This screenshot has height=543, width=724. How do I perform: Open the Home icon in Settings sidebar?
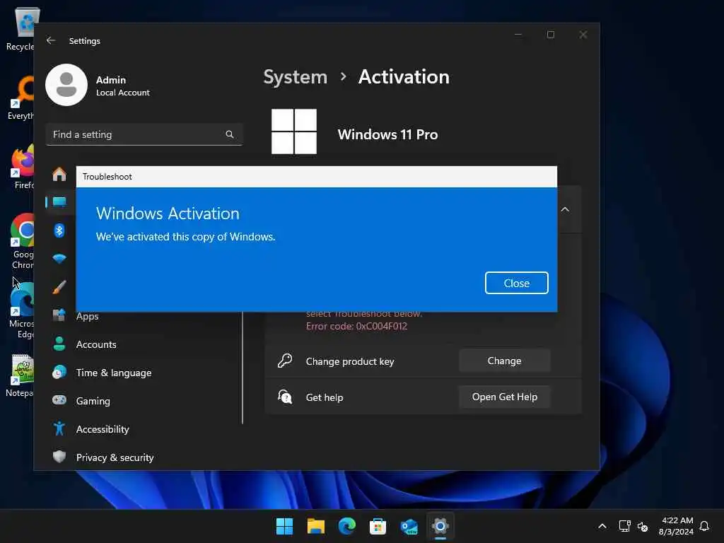coord(59,174)
